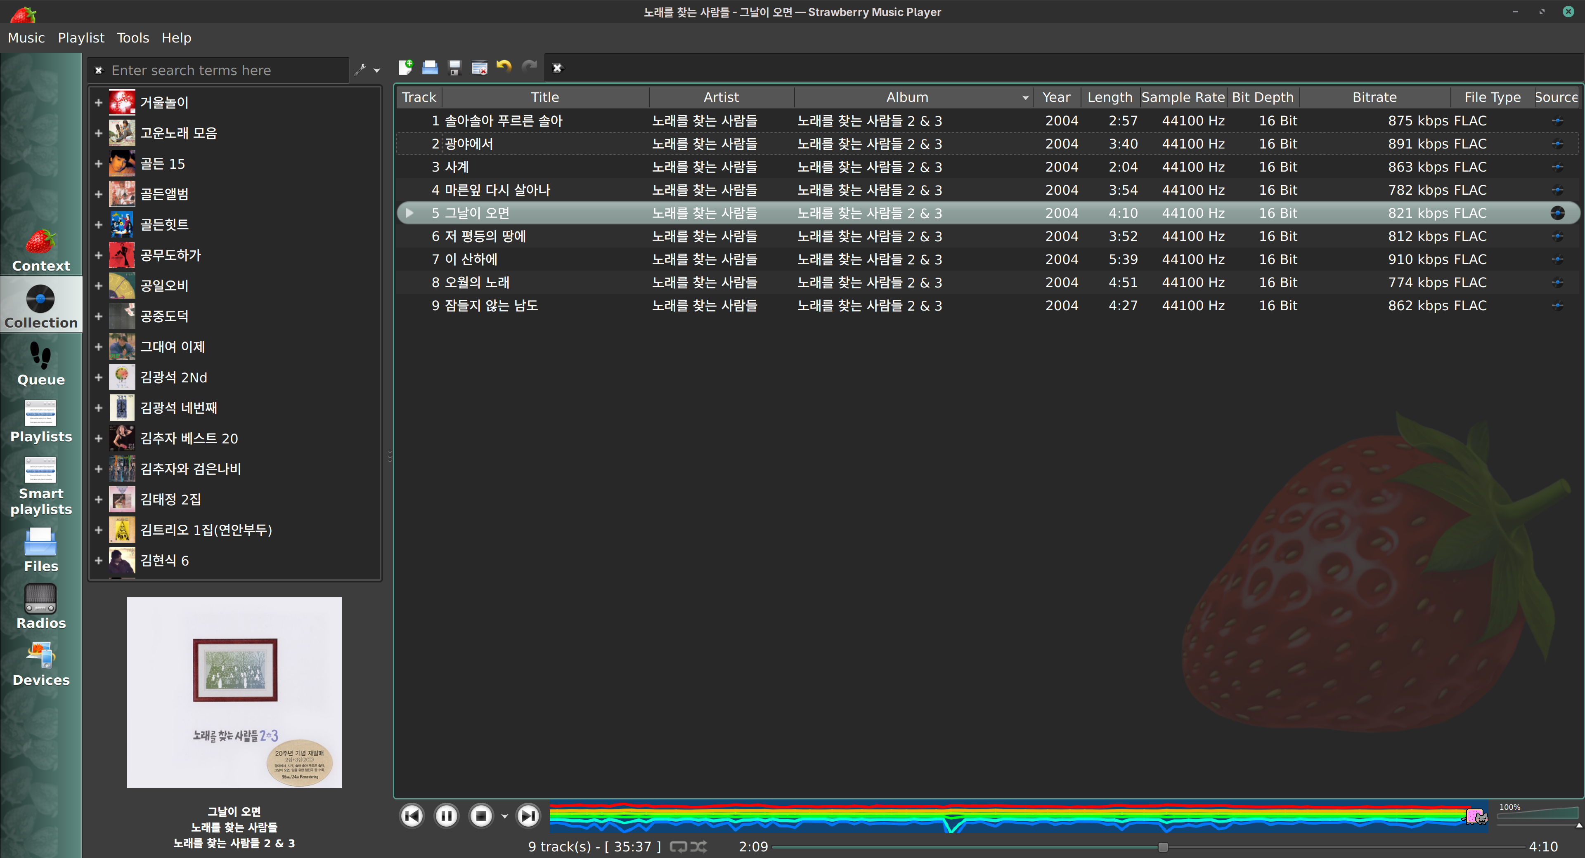Viewport: 1585px width, 858px height.
Task: Click the track seek slider handle
Action: click(1163, 848)
